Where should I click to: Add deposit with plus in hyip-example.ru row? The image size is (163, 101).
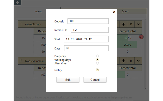(124, 61)
